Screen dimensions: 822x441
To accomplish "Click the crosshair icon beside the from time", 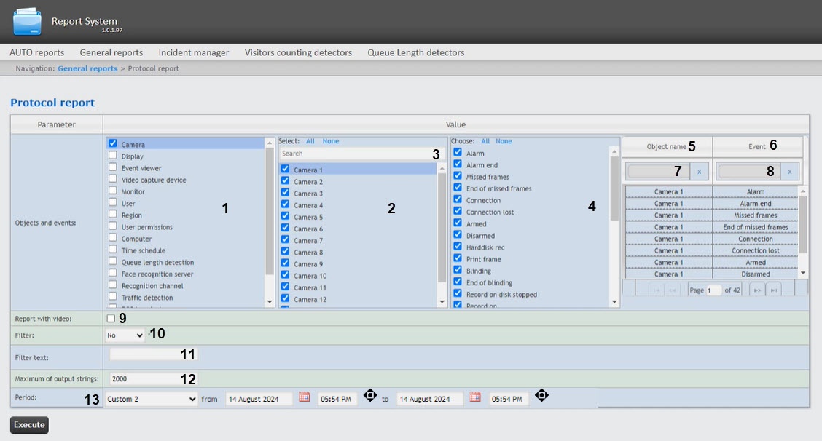I will (x=369, y=395).
